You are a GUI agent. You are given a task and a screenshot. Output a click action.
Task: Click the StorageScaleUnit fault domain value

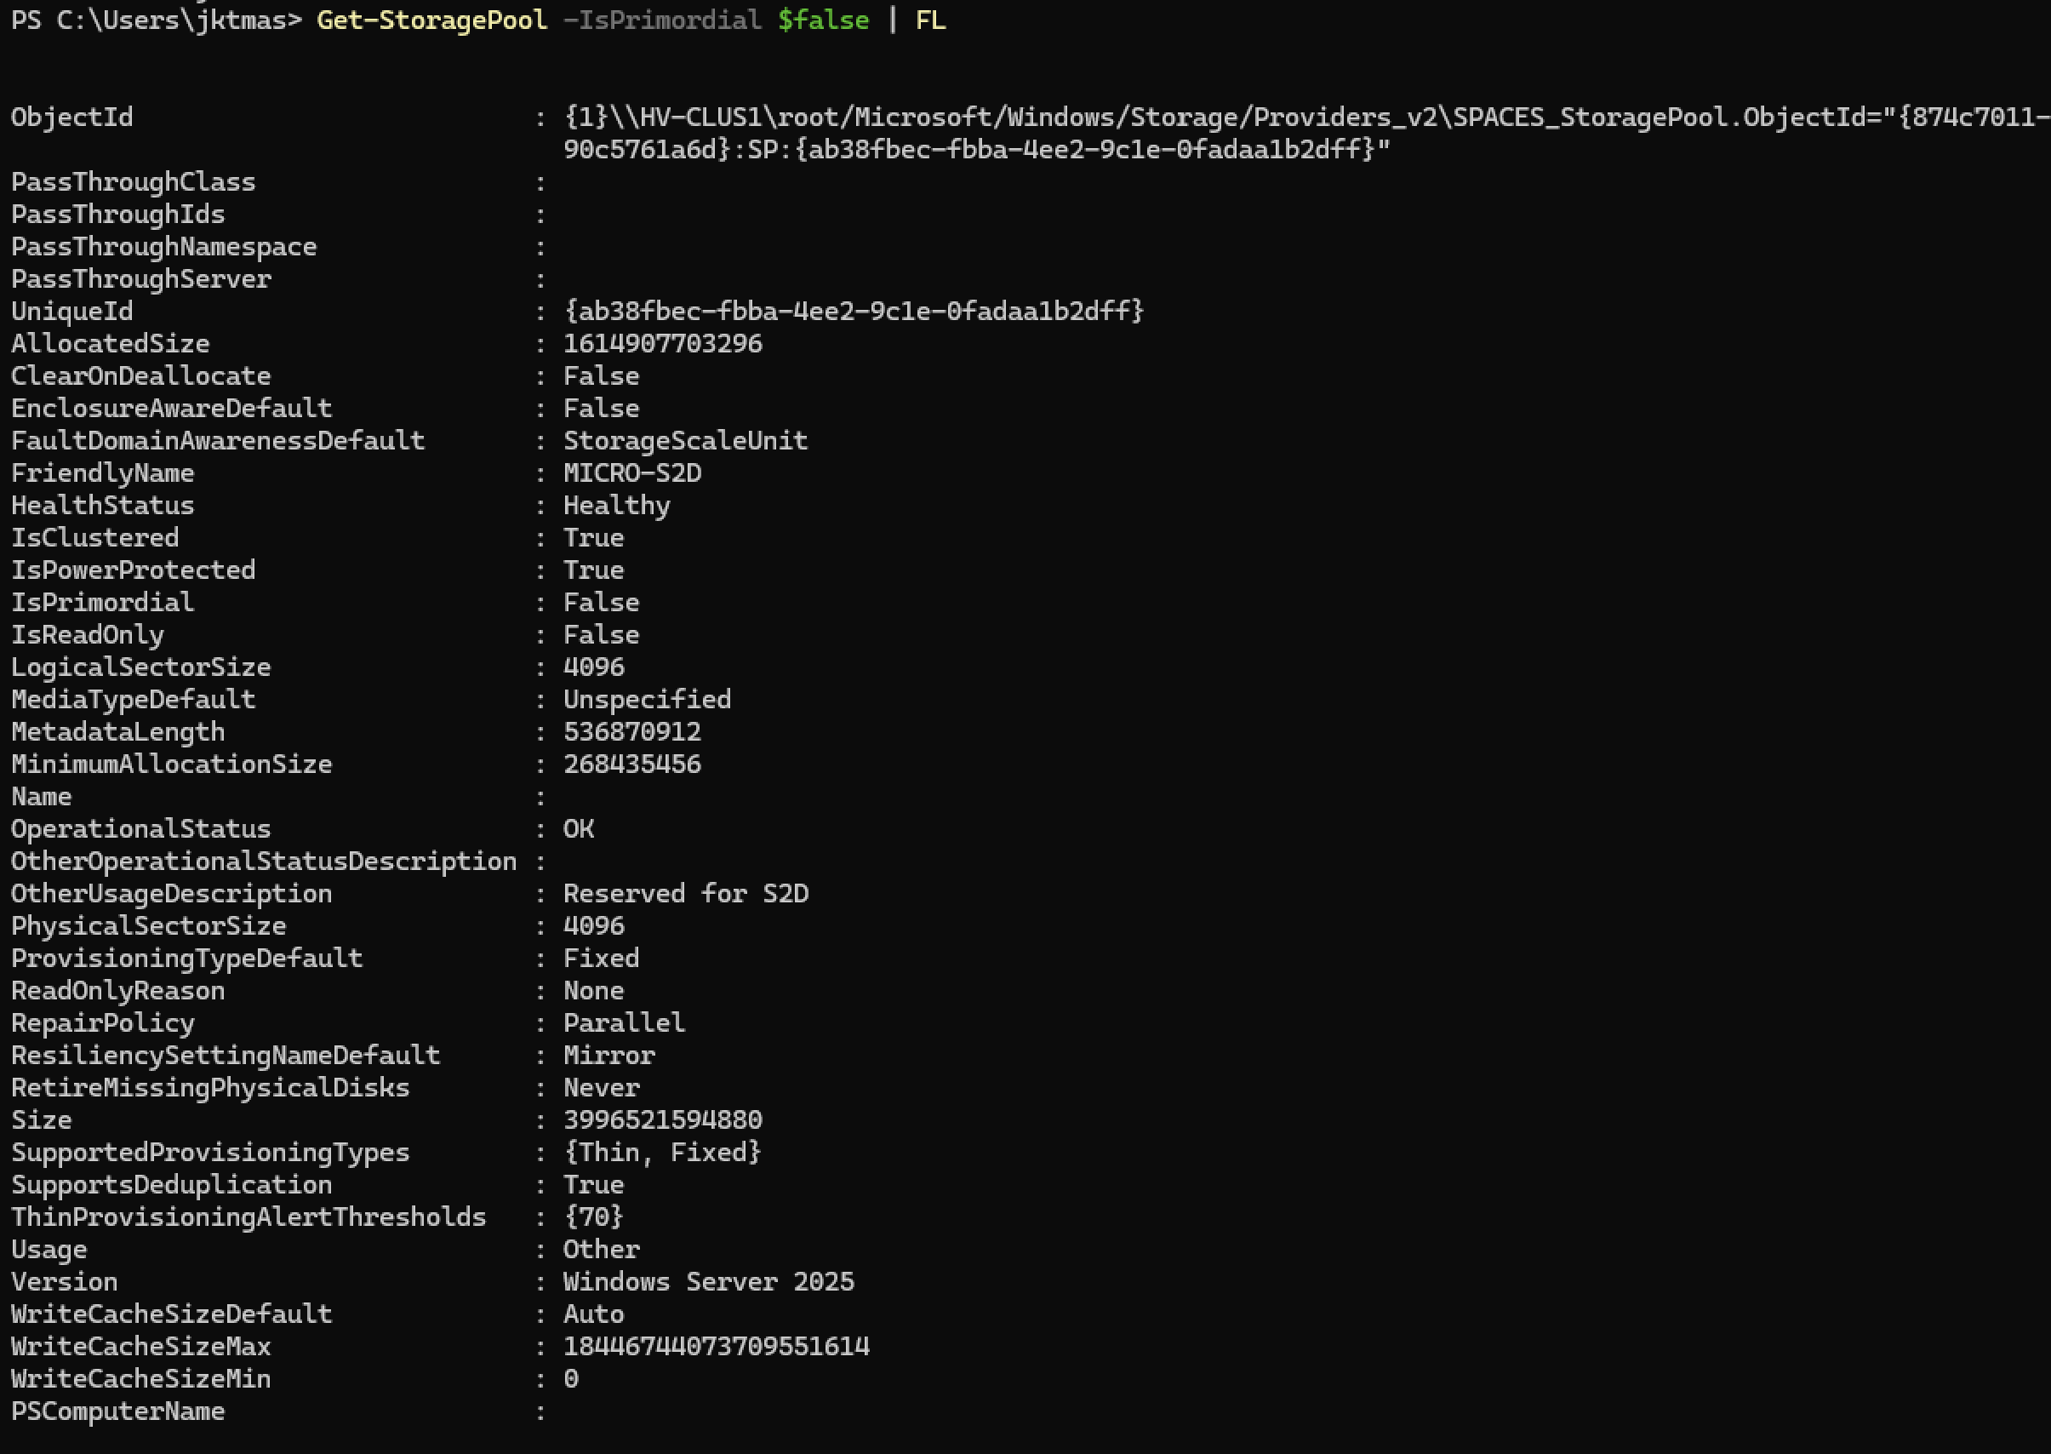point(684,440)
